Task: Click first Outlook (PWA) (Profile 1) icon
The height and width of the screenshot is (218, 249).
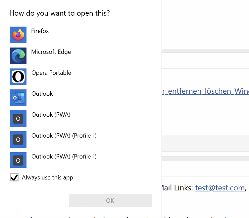Action: point(18,140)
